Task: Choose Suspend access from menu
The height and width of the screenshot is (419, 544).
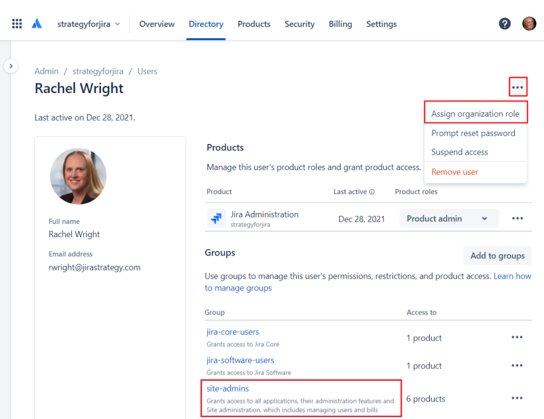Action: (x=460, y=152)
